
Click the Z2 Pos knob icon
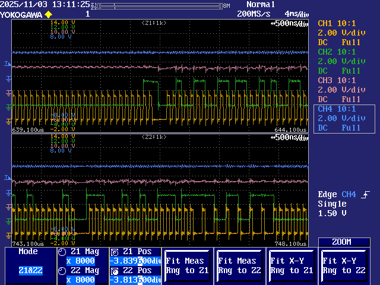coord(115,271)
